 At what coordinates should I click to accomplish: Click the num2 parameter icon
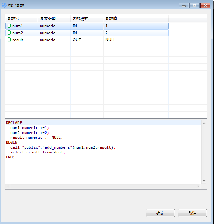(x=9, y=33)
